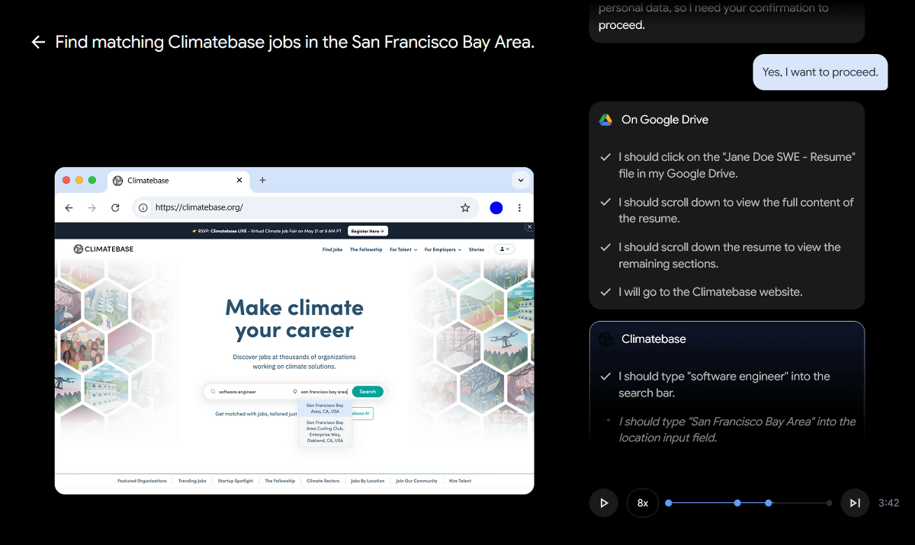This screenshot has height=545, width=915.
Task: Select the Climatebase browser tab
Action: [x=179, y=181]
